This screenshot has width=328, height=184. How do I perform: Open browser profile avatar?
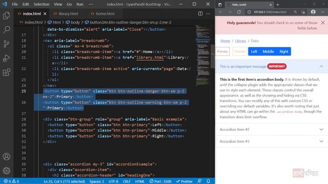tap(313, 12)
